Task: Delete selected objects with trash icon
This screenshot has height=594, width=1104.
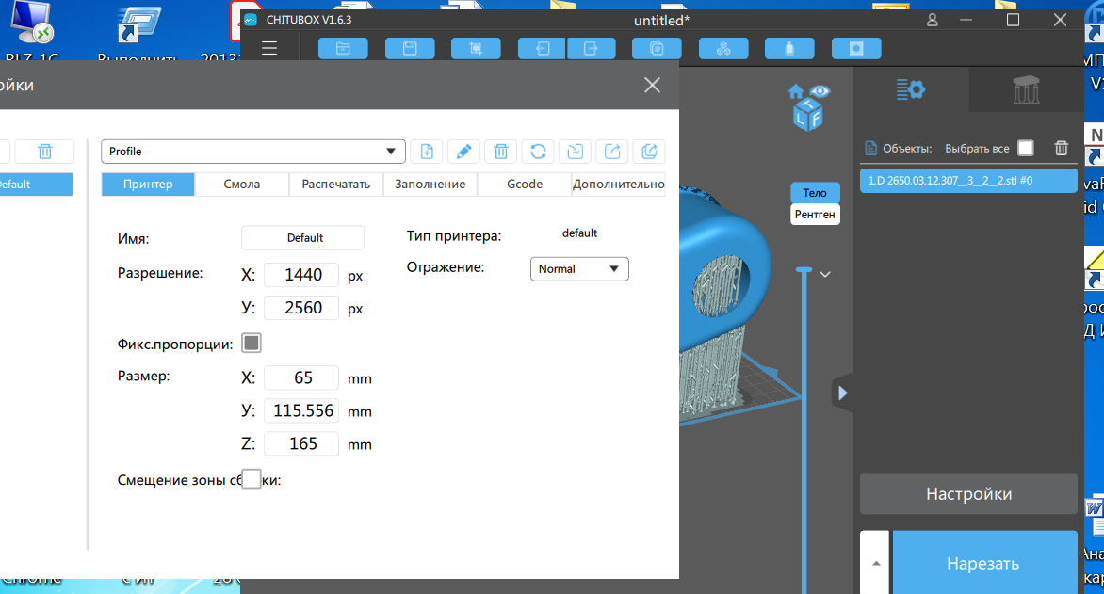Action: point(1061,148)
